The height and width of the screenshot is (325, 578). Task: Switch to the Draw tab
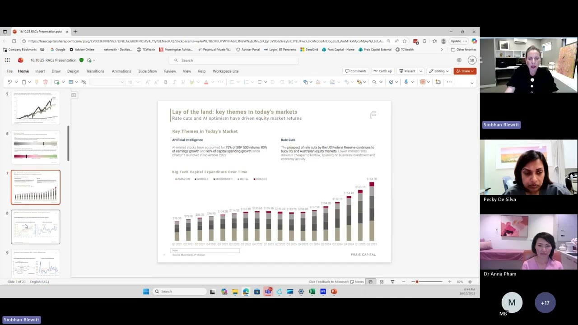56,71
